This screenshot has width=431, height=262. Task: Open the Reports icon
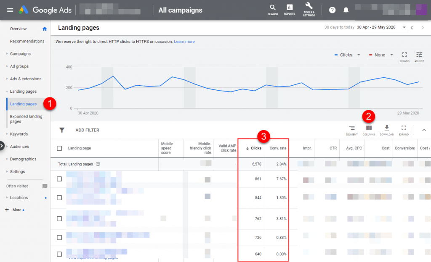click(x=290, y=10)
